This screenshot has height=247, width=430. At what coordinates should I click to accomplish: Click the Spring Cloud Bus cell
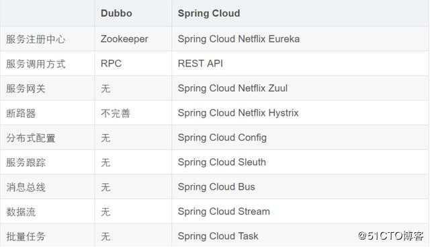click(216, 187)
